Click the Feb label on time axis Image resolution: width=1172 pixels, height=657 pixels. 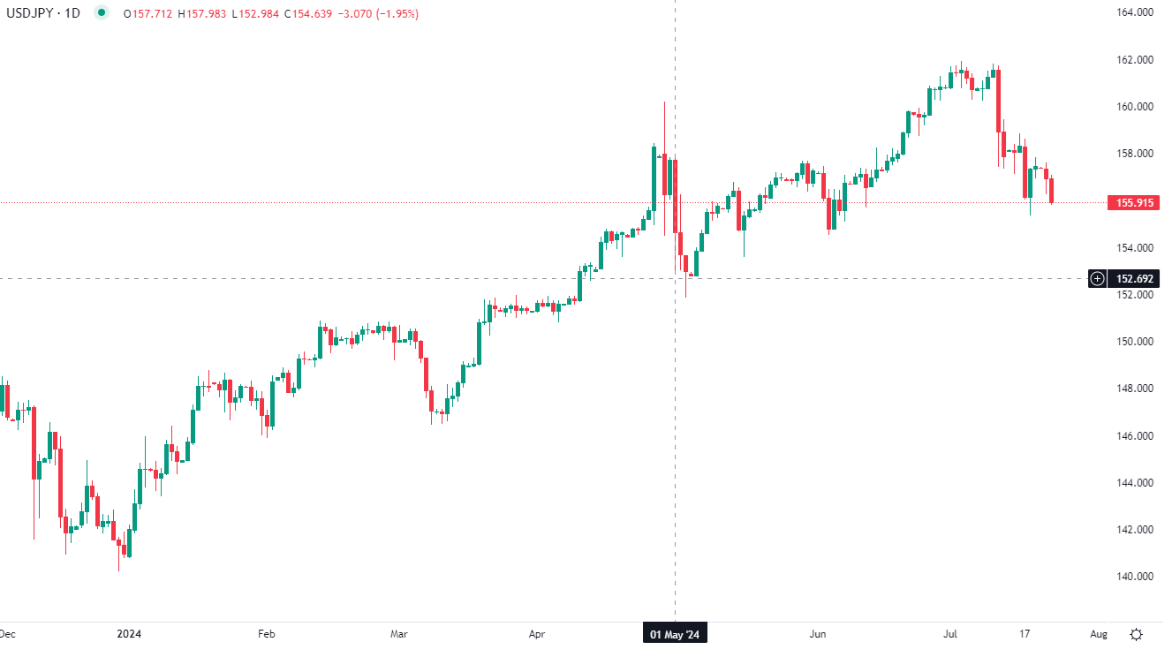267,634
